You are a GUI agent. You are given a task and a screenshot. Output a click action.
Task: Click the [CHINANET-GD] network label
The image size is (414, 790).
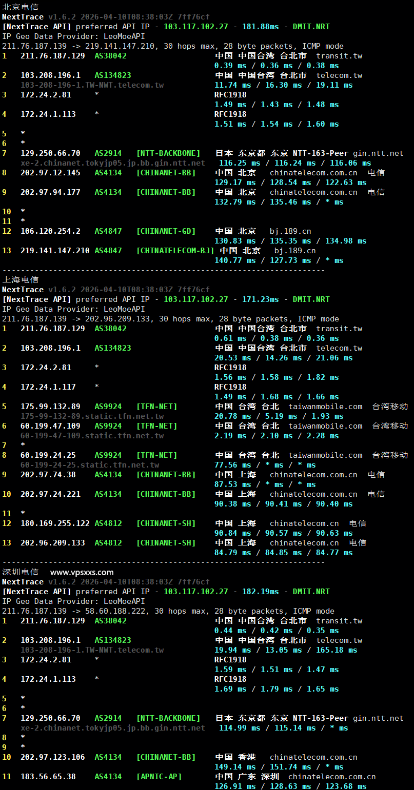pos(166,231)
